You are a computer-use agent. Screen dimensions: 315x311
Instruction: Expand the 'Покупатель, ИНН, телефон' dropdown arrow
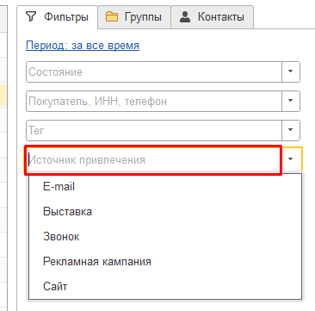click(291, 101)
